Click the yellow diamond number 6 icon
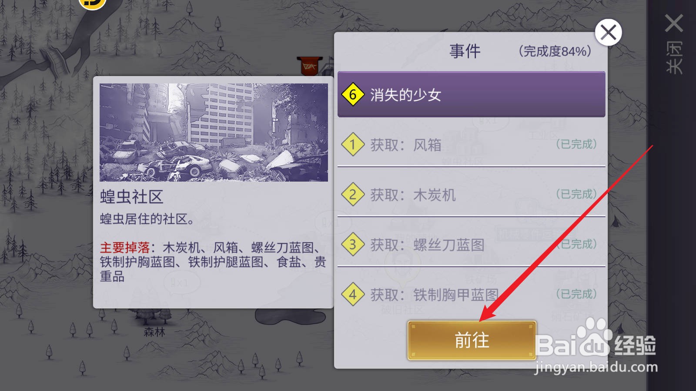Screen dimensions: 696x391 coord(353,94)
